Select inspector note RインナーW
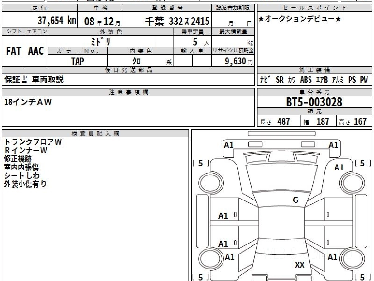The width and height of the screenshot is (374, 281). click(x=26, y=150)
